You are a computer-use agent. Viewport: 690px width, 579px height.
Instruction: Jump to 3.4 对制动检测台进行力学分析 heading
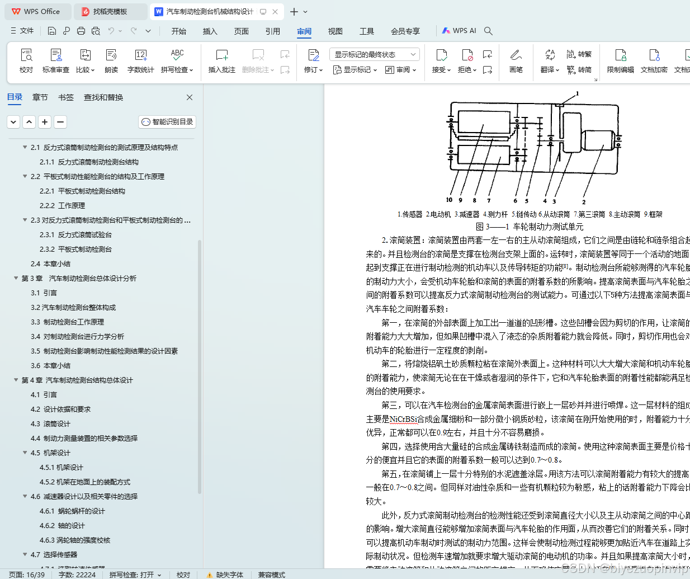(x=77, y=336)
